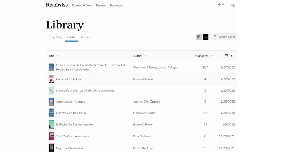Image resolution: width=290 pixels, height=153 pixels.
Task: Open Crece Y Hazte Rico cover thumbnail
Action: 51,79
